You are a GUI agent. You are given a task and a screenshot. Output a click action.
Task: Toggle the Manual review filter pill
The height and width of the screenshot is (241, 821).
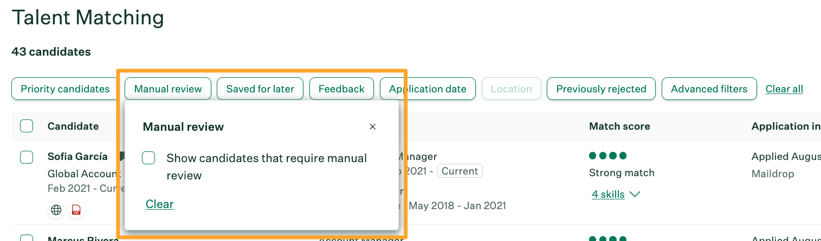[x=168, y=89]
